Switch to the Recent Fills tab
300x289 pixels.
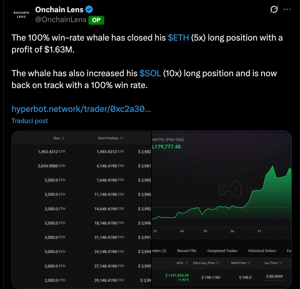(x=187, y=251)
